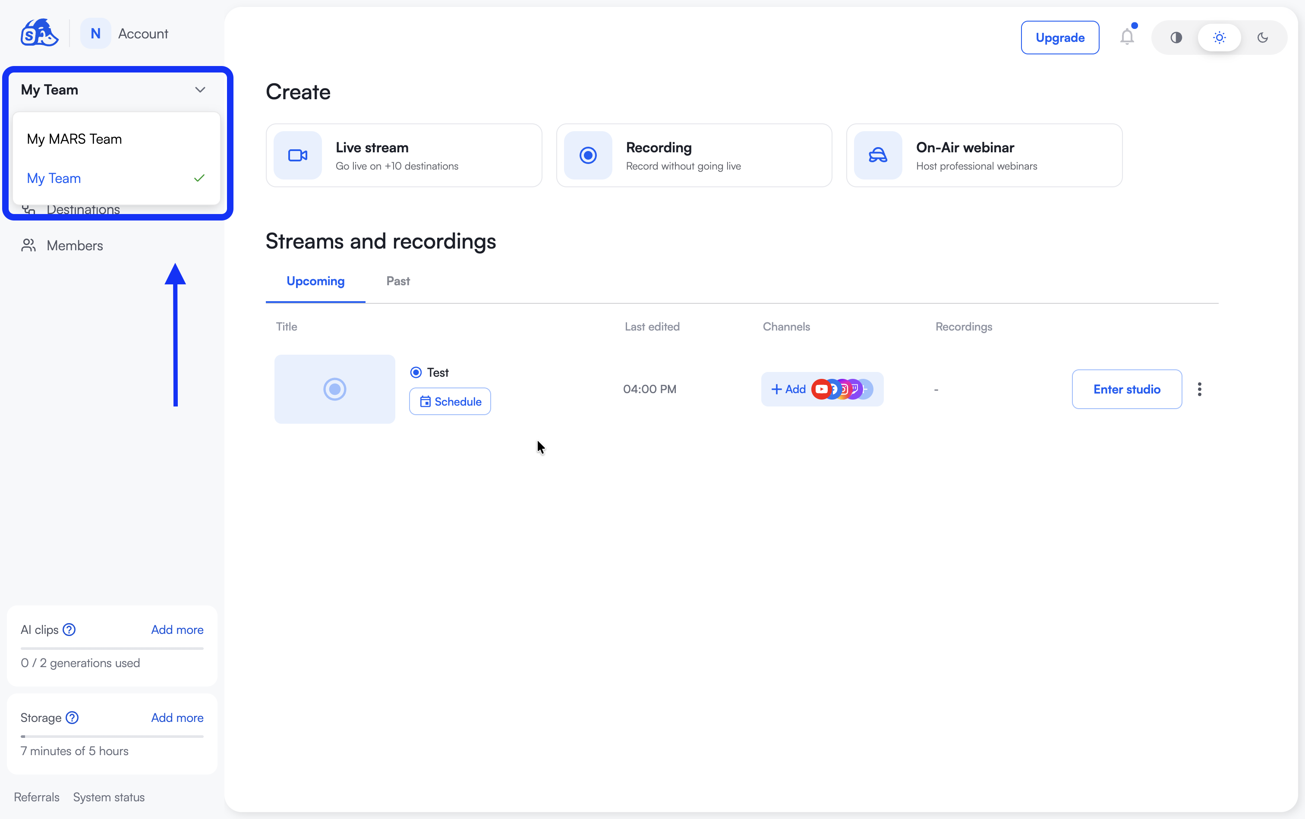Open notifications bell
Screen dimensions: 1305x819
pos(1127,37)
